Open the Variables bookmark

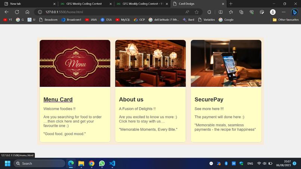click(x=207, y=20)
